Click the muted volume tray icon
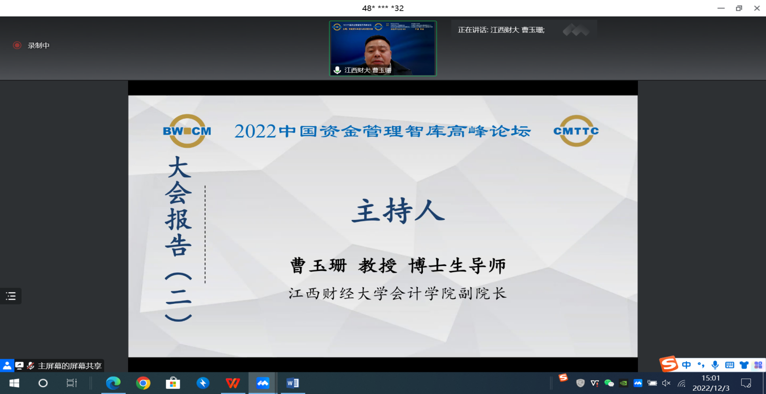The height and width of the screenshot is (394, 766). pyautogui.click(x=666, y=383)
